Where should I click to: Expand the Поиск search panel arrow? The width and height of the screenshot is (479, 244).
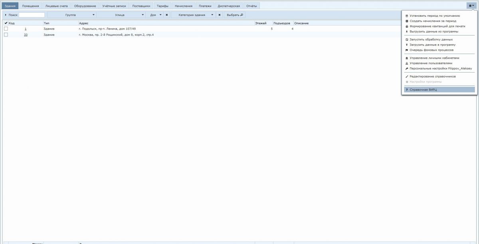6,15
